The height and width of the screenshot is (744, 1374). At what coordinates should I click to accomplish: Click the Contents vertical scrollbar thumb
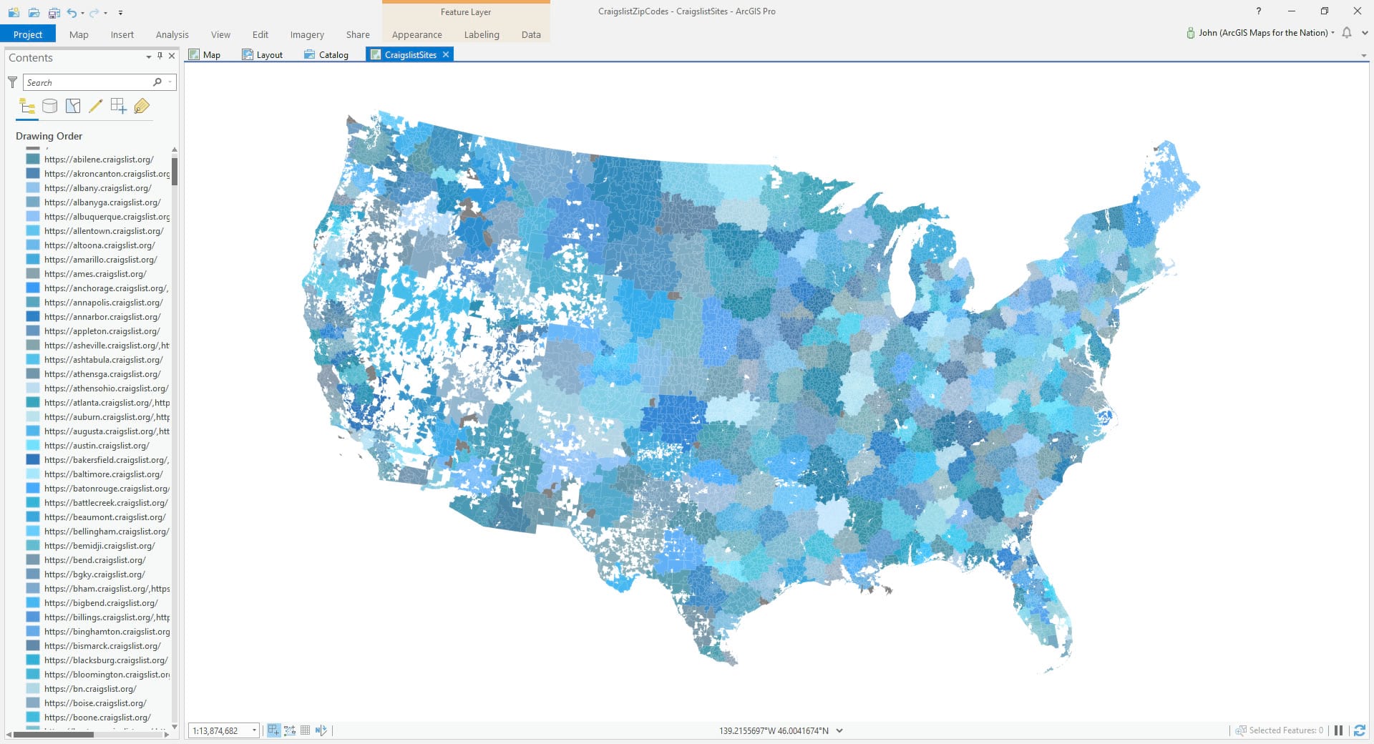175,171
